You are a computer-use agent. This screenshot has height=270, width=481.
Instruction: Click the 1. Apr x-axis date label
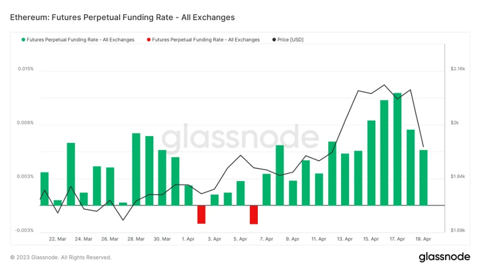pyautogui.click(x=188, y=239)
